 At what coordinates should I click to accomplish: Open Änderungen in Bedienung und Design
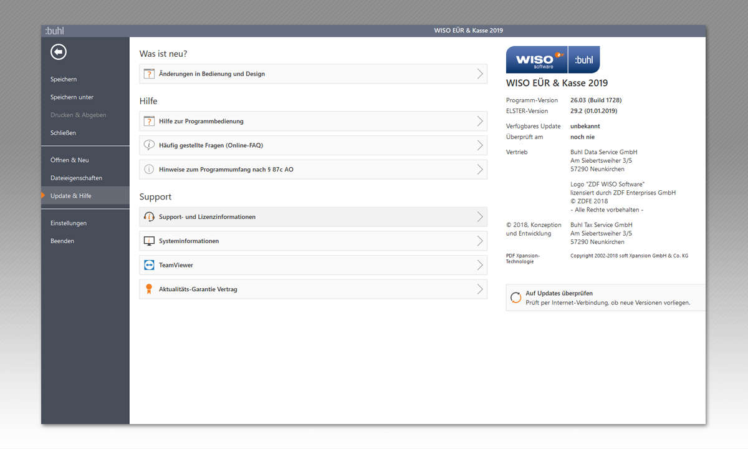coord(314,74)
